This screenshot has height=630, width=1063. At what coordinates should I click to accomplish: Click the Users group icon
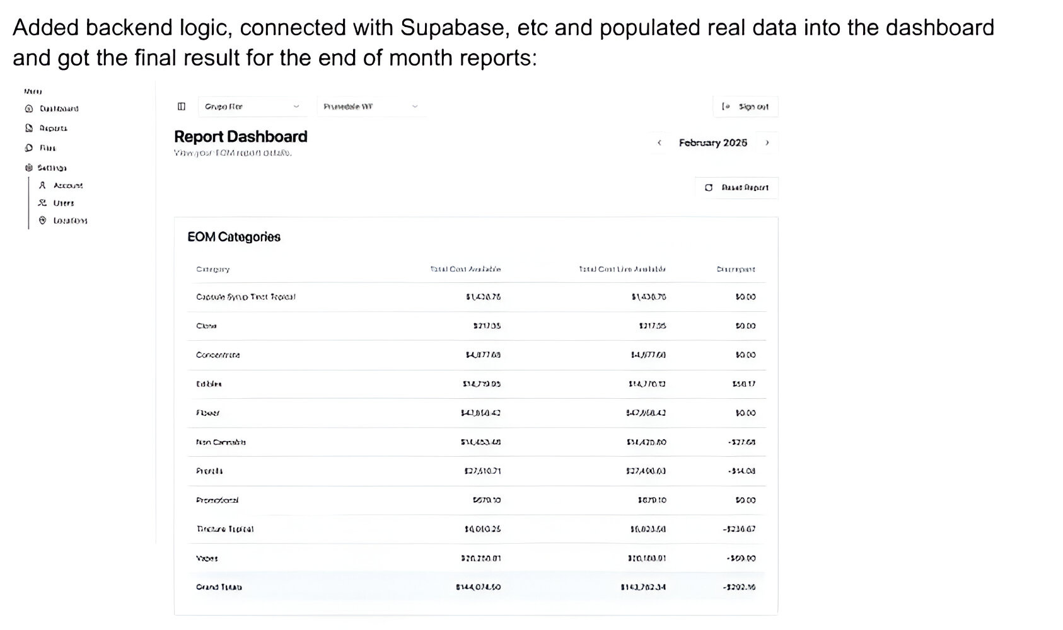pos(42,203)
